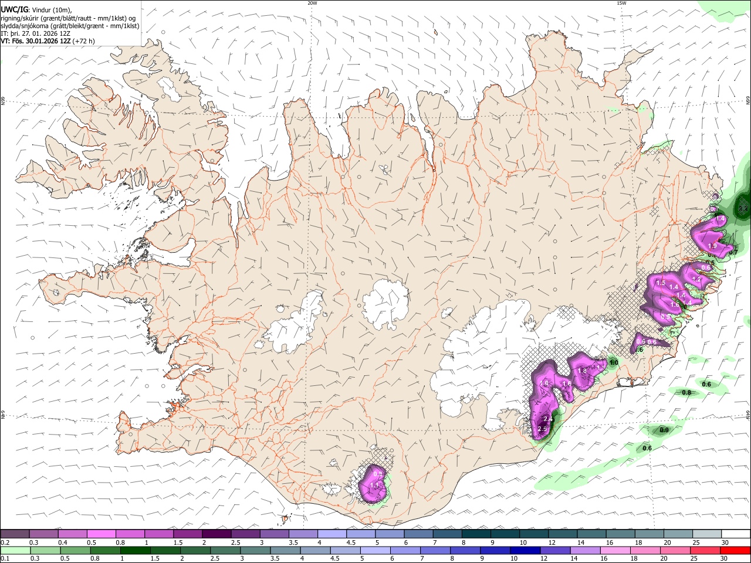This screenshot has height=563, width=751.
Task: Click the lightest green lower swatch between 0.1 and 0.3
Action: [x=15, y=550]
